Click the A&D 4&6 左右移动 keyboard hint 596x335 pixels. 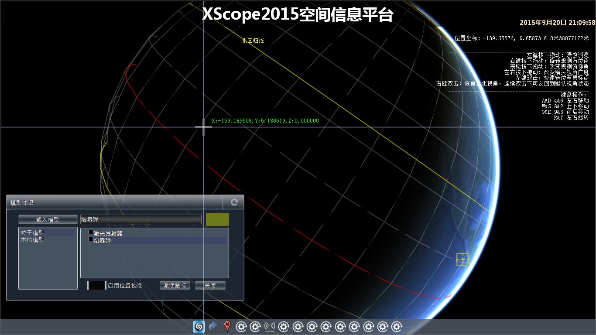pos(565,100)
